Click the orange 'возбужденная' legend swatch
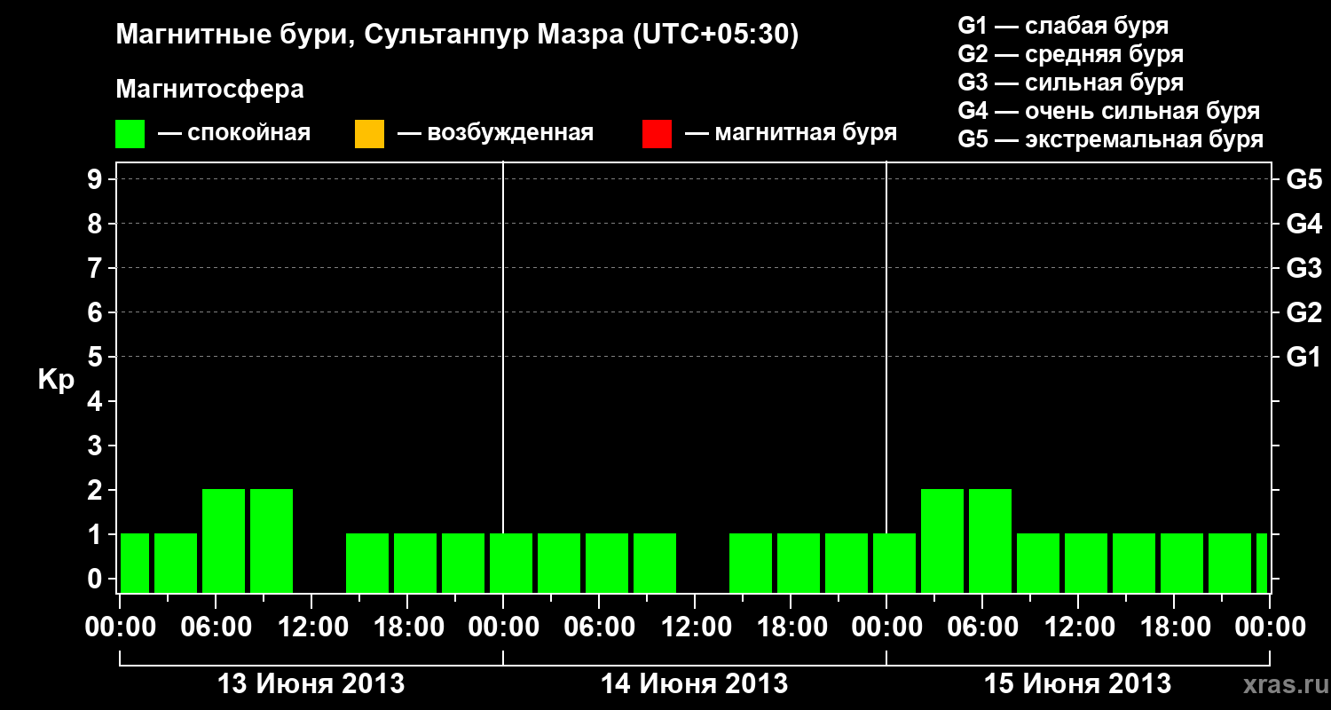 click(369, 134)
